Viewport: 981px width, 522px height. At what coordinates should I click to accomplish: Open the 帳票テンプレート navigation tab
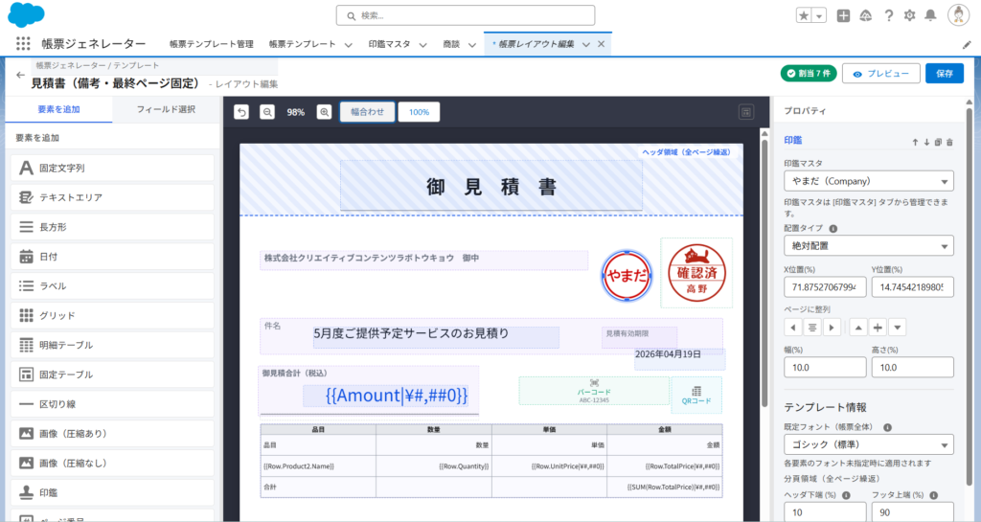click(302, 44)
